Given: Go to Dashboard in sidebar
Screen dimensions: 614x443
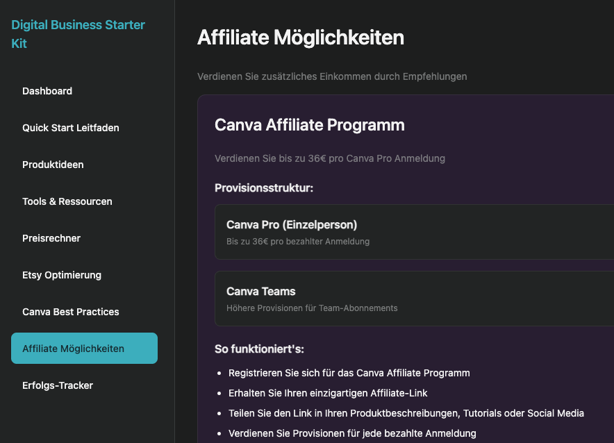Looking at the screenshot, I should coord(47,91).
